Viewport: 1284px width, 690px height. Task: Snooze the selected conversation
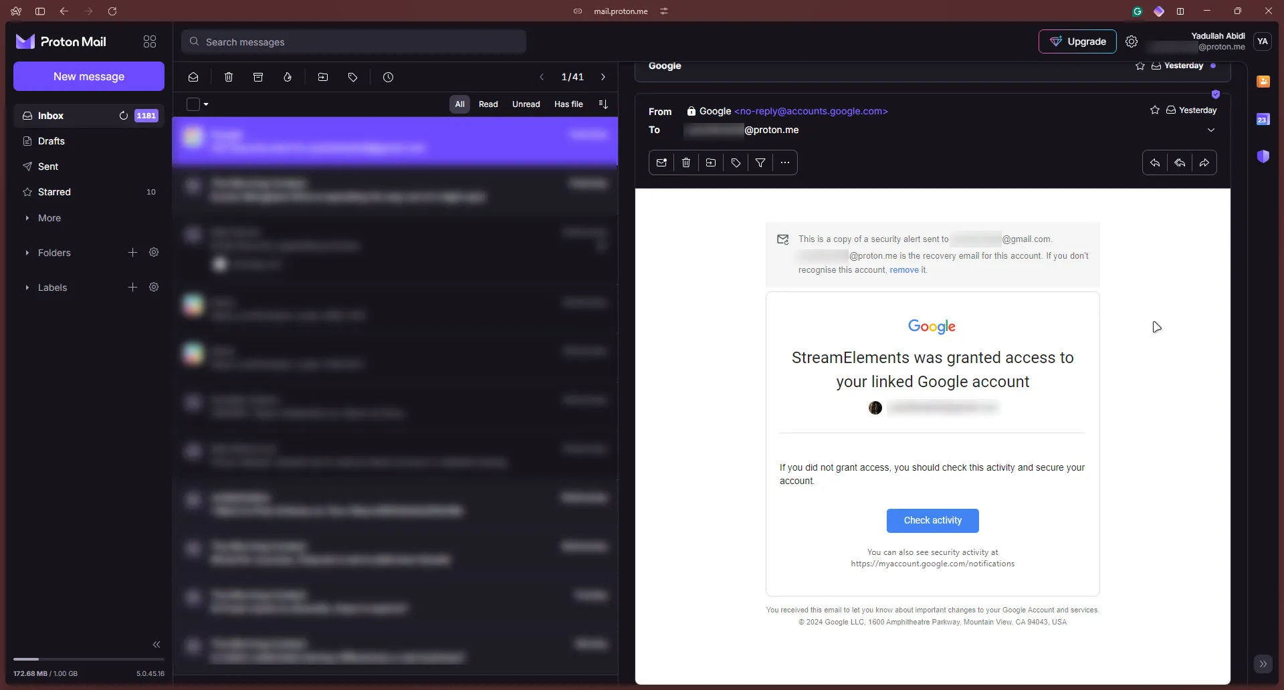[x=389, y=77]
